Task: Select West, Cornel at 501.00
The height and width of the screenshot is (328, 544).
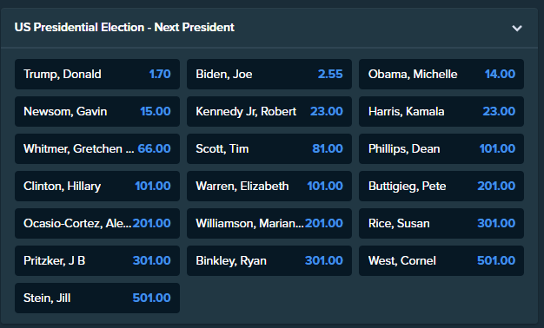Action: coord(441,261)
